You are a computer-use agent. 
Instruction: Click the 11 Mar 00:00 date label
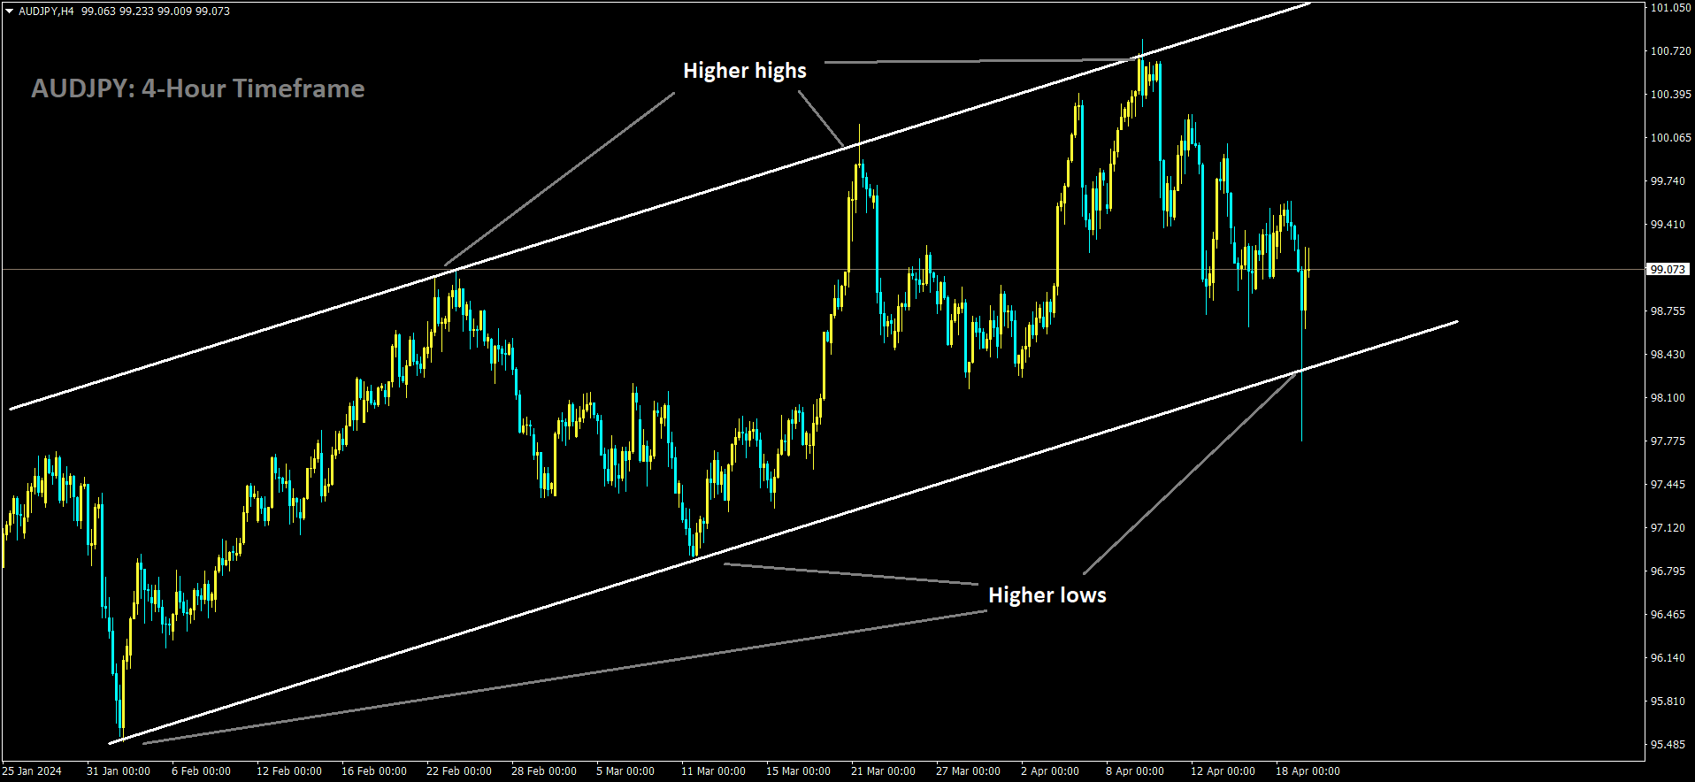[713, 771]
